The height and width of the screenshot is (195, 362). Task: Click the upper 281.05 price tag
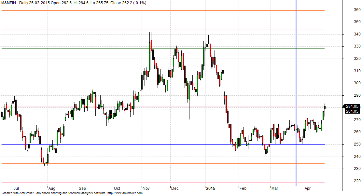coord(352,106)
